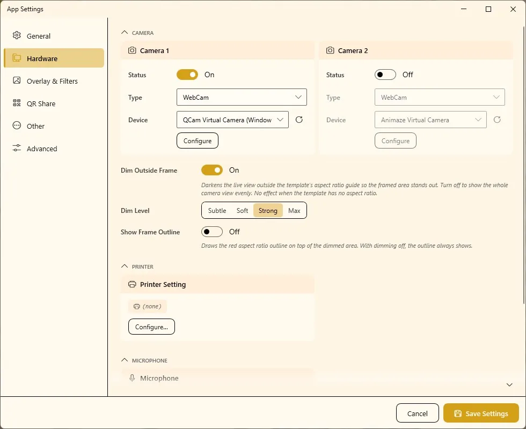
Task: Click the Camera 2 header camera icon
Action: [330, 50]
